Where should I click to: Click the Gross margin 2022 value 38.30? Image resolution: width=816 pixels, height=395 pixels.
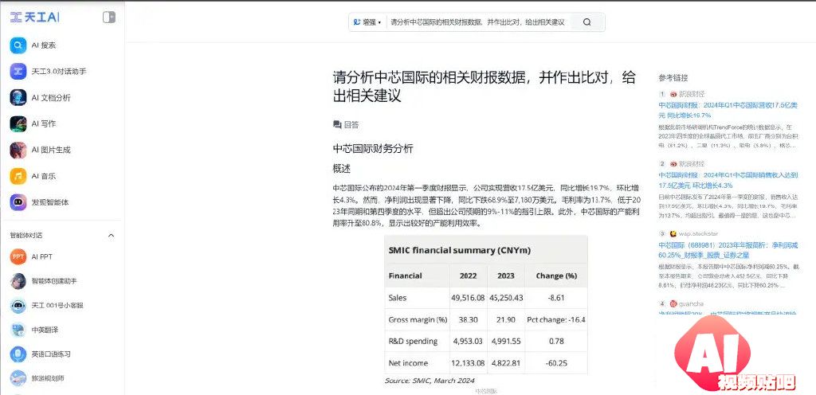468,319
